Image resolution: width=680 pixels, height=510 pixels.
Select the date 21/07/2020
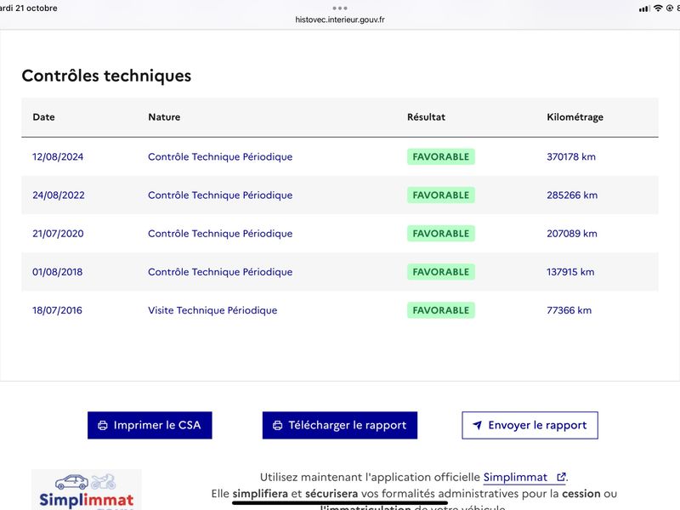coord(58,234)
